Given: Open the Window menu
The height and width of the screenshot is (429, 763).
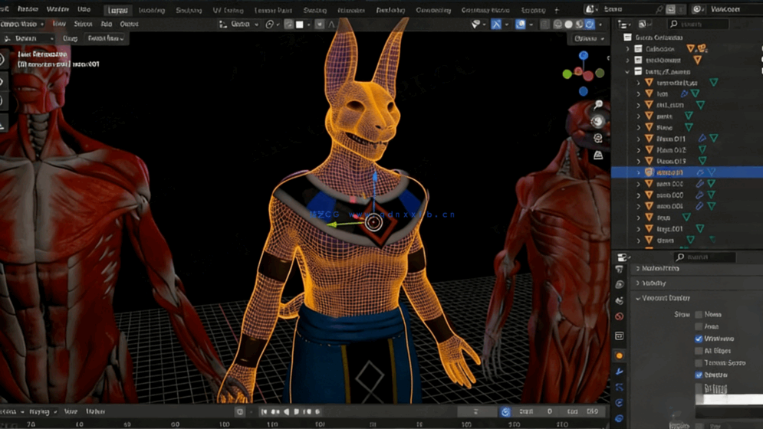Looking at the screenshot, I should tap(58, 9).
